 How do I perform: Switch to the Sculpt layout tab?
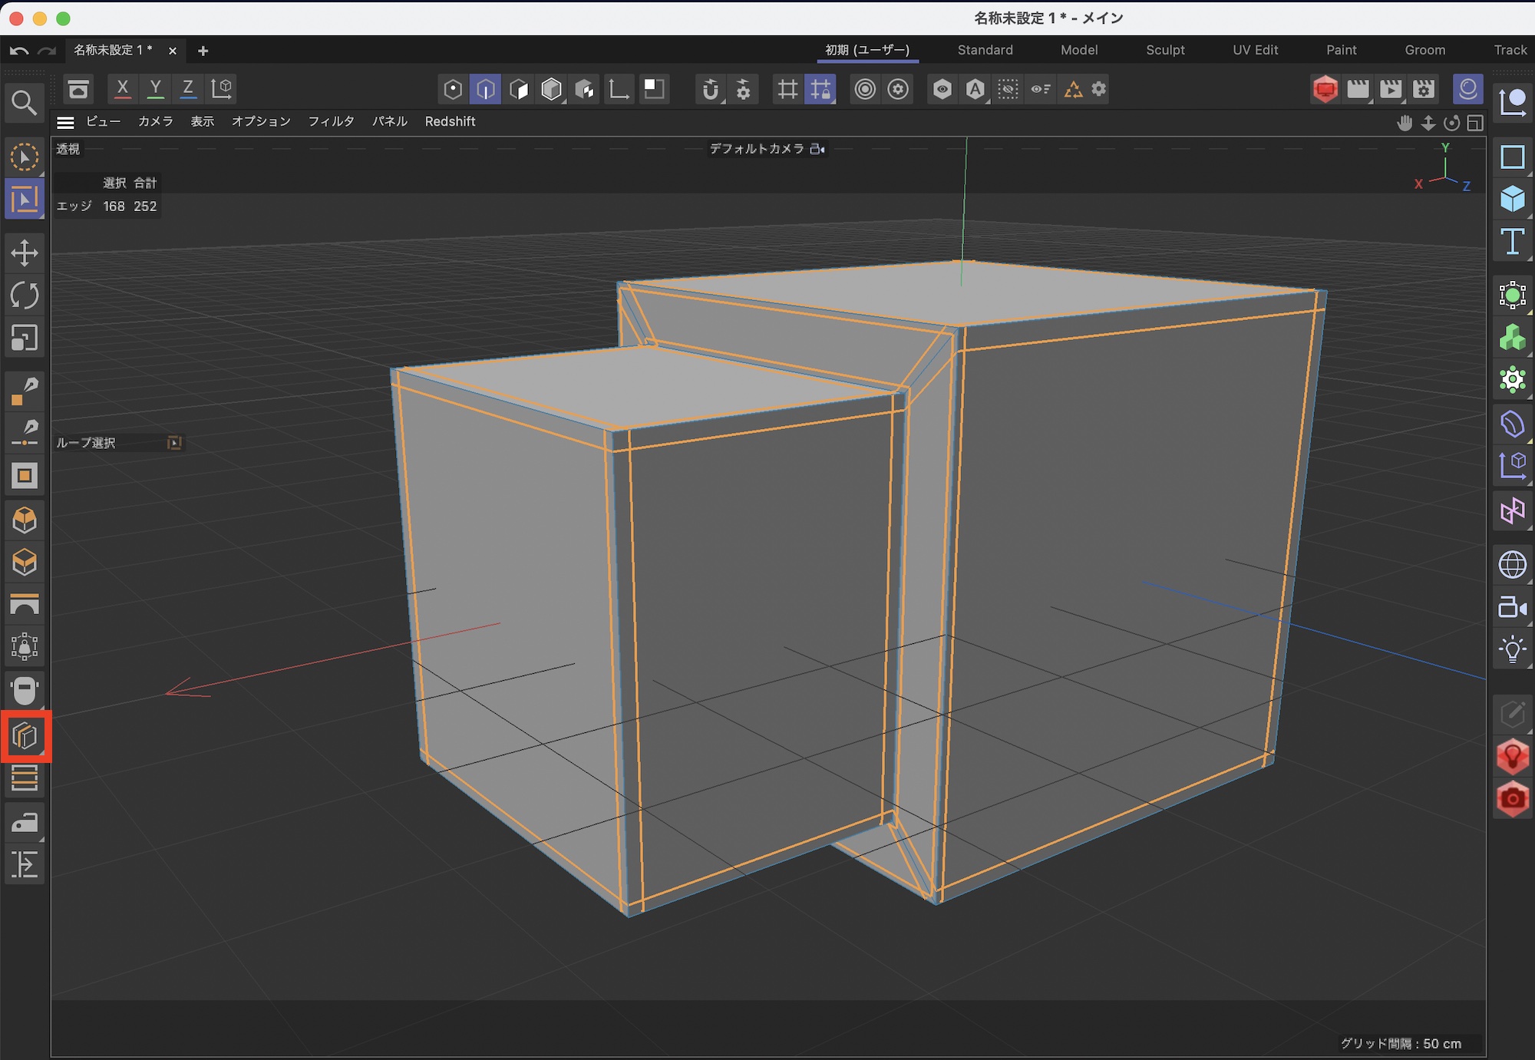[1164, 50]
